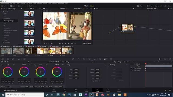Open the Keyframes palette icon
This screenshot has width=173, height=97.
coord(159,59)
